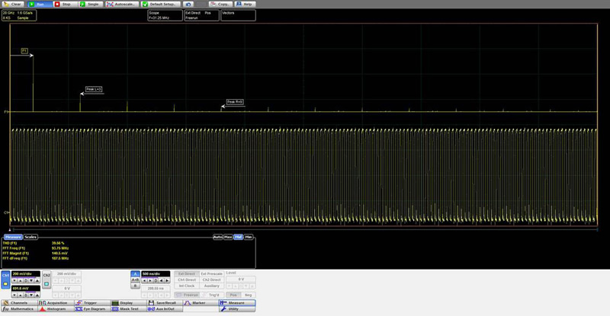Select the Max panel size option
Viewport: 610px width, 316px height.
click(x=228, y=237)
